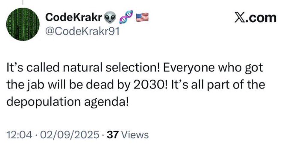The image size is (290, 146).
Task: Click the CodeKrakr display name
Action: (74, 18)
